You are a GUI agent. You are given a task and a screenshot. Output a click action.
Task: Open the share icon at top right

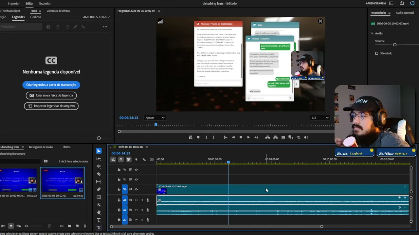point(402,3)
